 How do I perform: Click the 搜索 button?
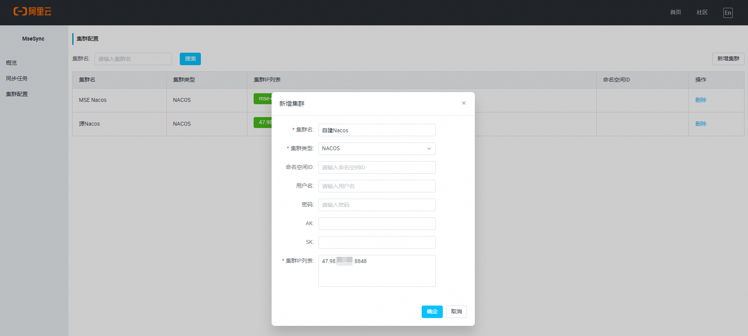(190, 59)
